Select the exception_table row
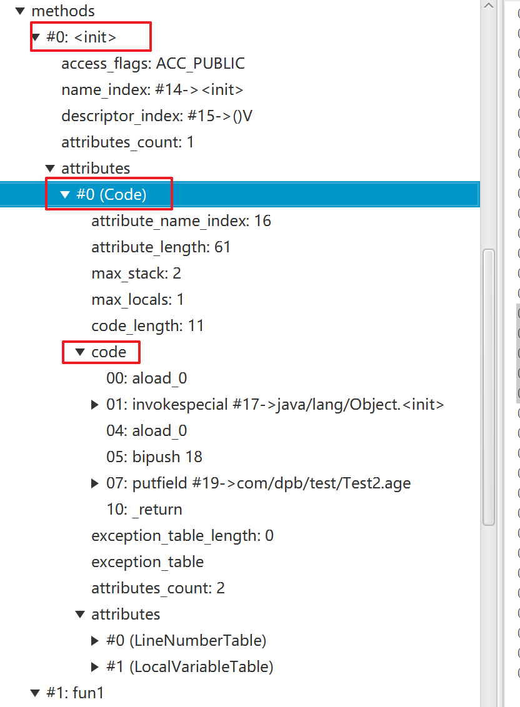Viewport: 520px width, 707px height. point(147,562)
